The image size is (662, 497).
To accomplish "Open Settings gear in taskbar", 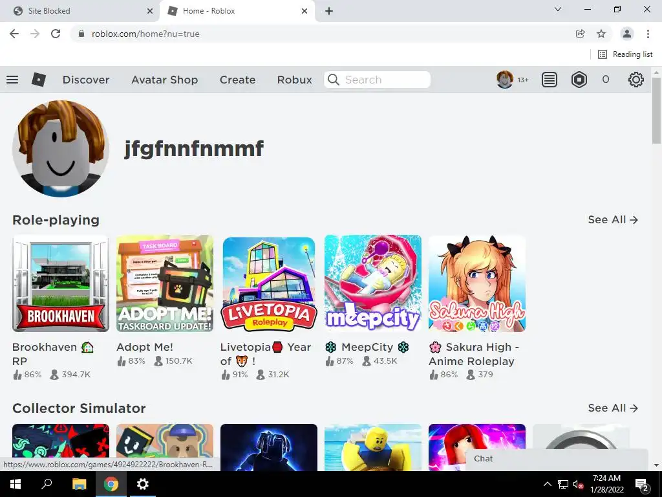I will pyautogui.click(x=143, y=484).
